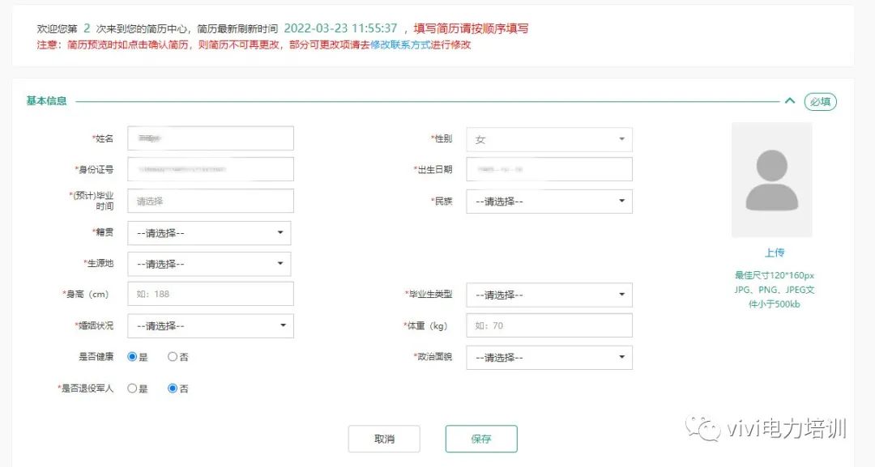Select 是 for 是否健康
Image resolution: width=875 pixels, height=467 pixels.
pos(133,357)
